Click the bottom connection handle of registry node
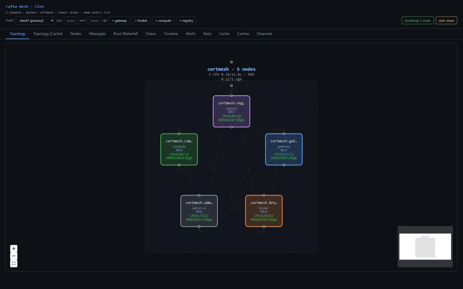 [x=232, y=127]
